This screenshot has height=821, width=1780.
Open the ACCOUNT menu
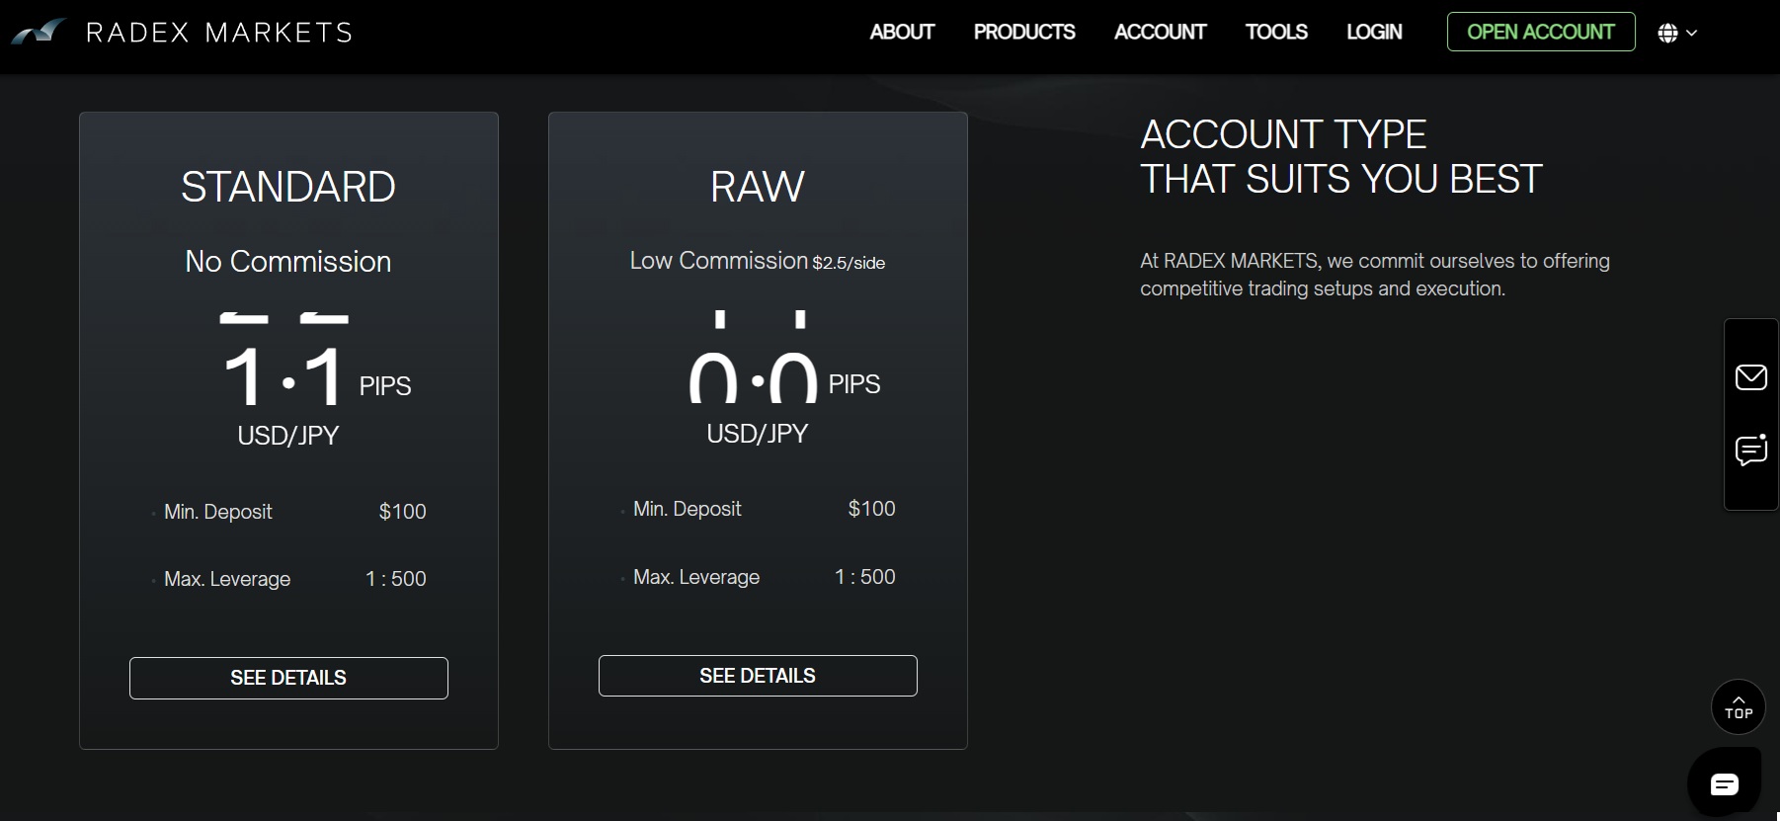pos(1160,32)
